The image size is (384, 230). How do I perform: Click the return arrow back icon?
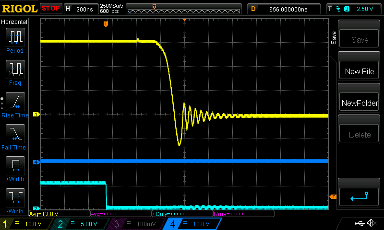coord(359,195)
